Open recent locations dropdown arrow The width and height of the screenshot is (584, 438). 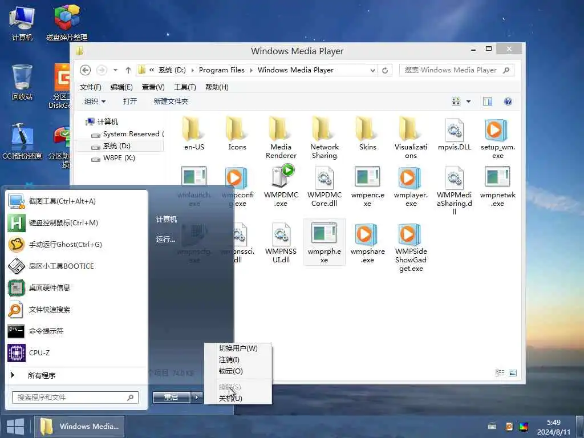115,70
